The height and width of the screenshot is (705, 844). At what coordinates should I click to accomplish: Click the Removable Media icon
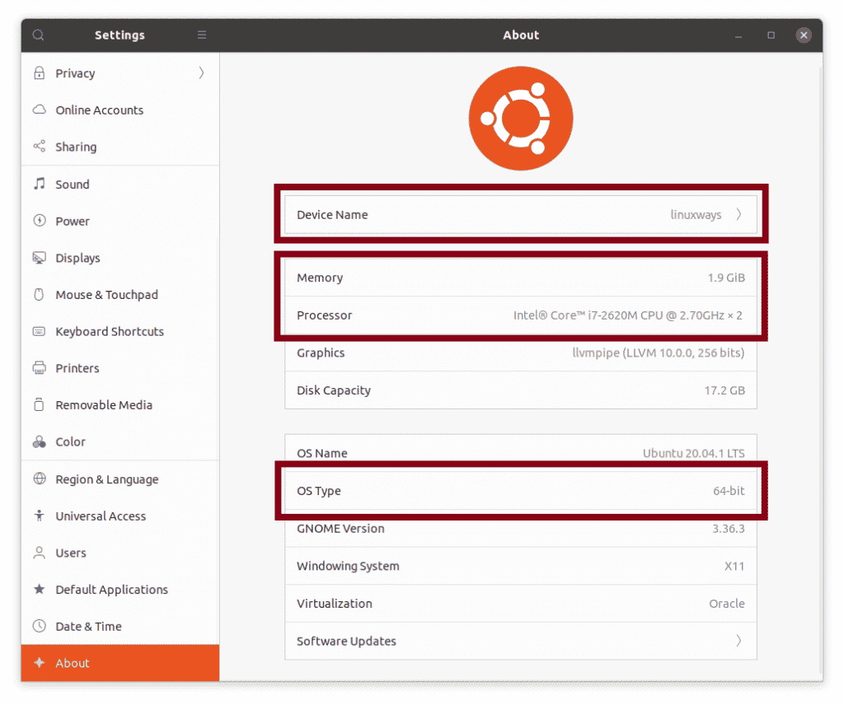[39, 404]
